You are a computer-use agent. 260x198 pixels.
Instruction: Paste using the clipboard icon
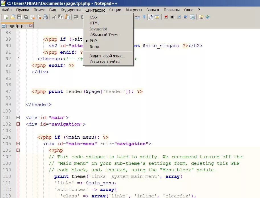67,17
